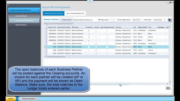The width and height of the screenshot is (180, 101).
Task: Click the Country column header
Action: [x=124, y=27]
